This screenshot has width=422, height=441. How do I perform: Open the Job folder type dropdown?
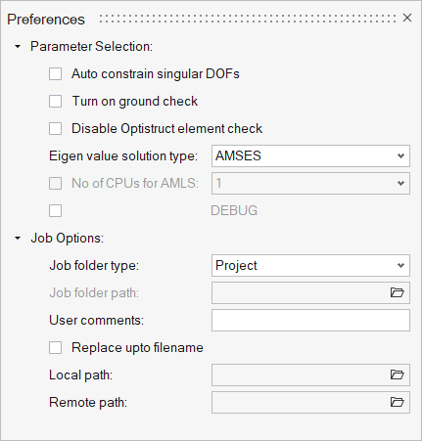point(310,265)
